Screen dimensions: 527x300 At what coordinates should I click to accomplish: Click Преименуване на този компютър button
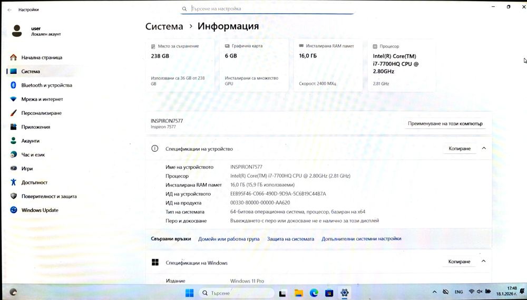click(445, 123)
